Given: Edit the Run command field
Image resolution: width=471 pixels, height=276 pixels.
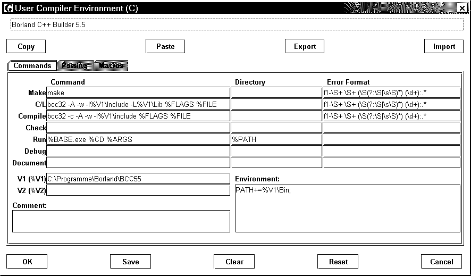Looking at the screenshot, I should pos(138,139).
